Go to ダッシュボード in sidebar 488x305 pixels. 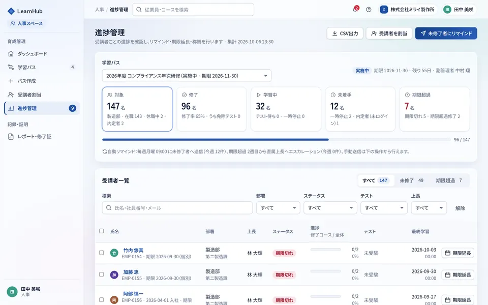42,54
